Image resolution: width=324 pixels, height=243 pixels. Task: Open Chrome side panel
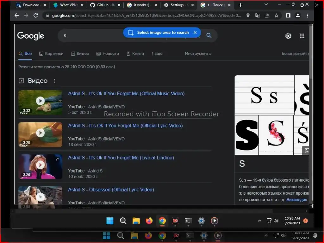click(x=288, y=16)
